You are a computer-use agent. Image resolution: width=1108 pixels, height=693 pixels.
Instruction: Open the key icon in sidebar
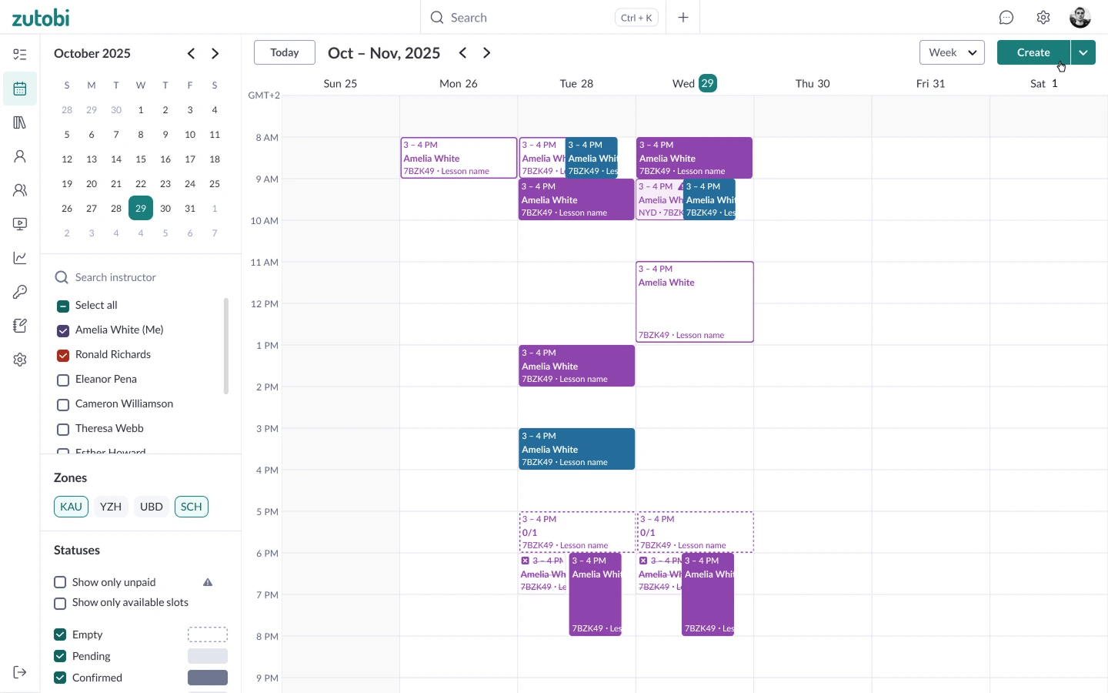click(x=20, y=292)
